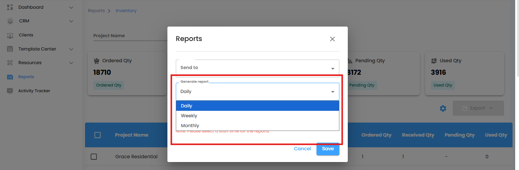Screen dimensions: 519x170
Task: Open the Export dropdown button
Action: (478, 109)
